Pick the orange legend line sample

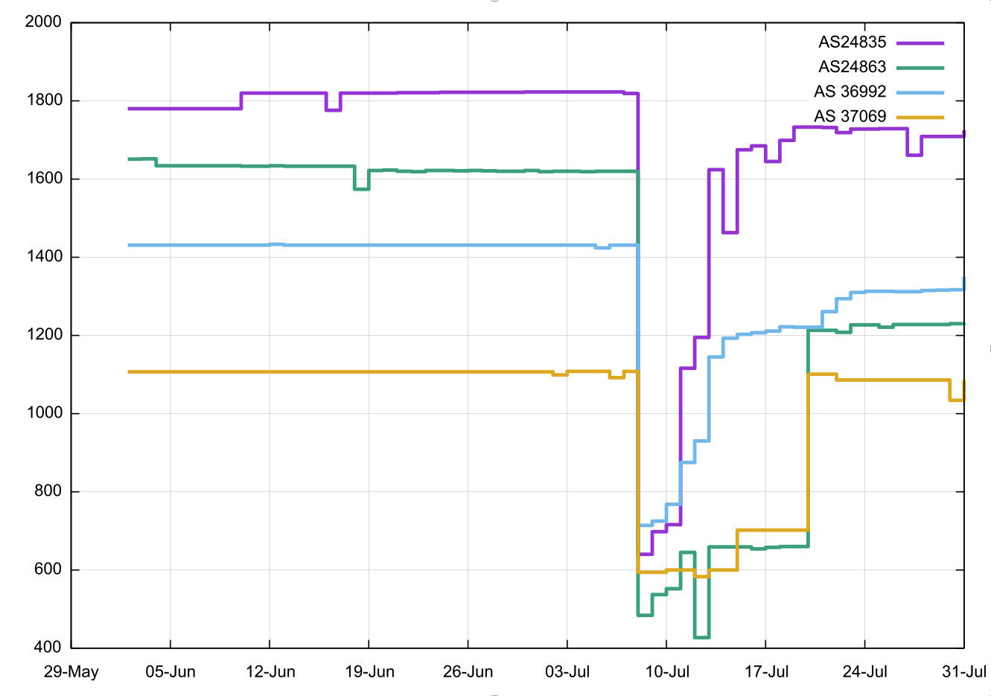click(920, 117)
